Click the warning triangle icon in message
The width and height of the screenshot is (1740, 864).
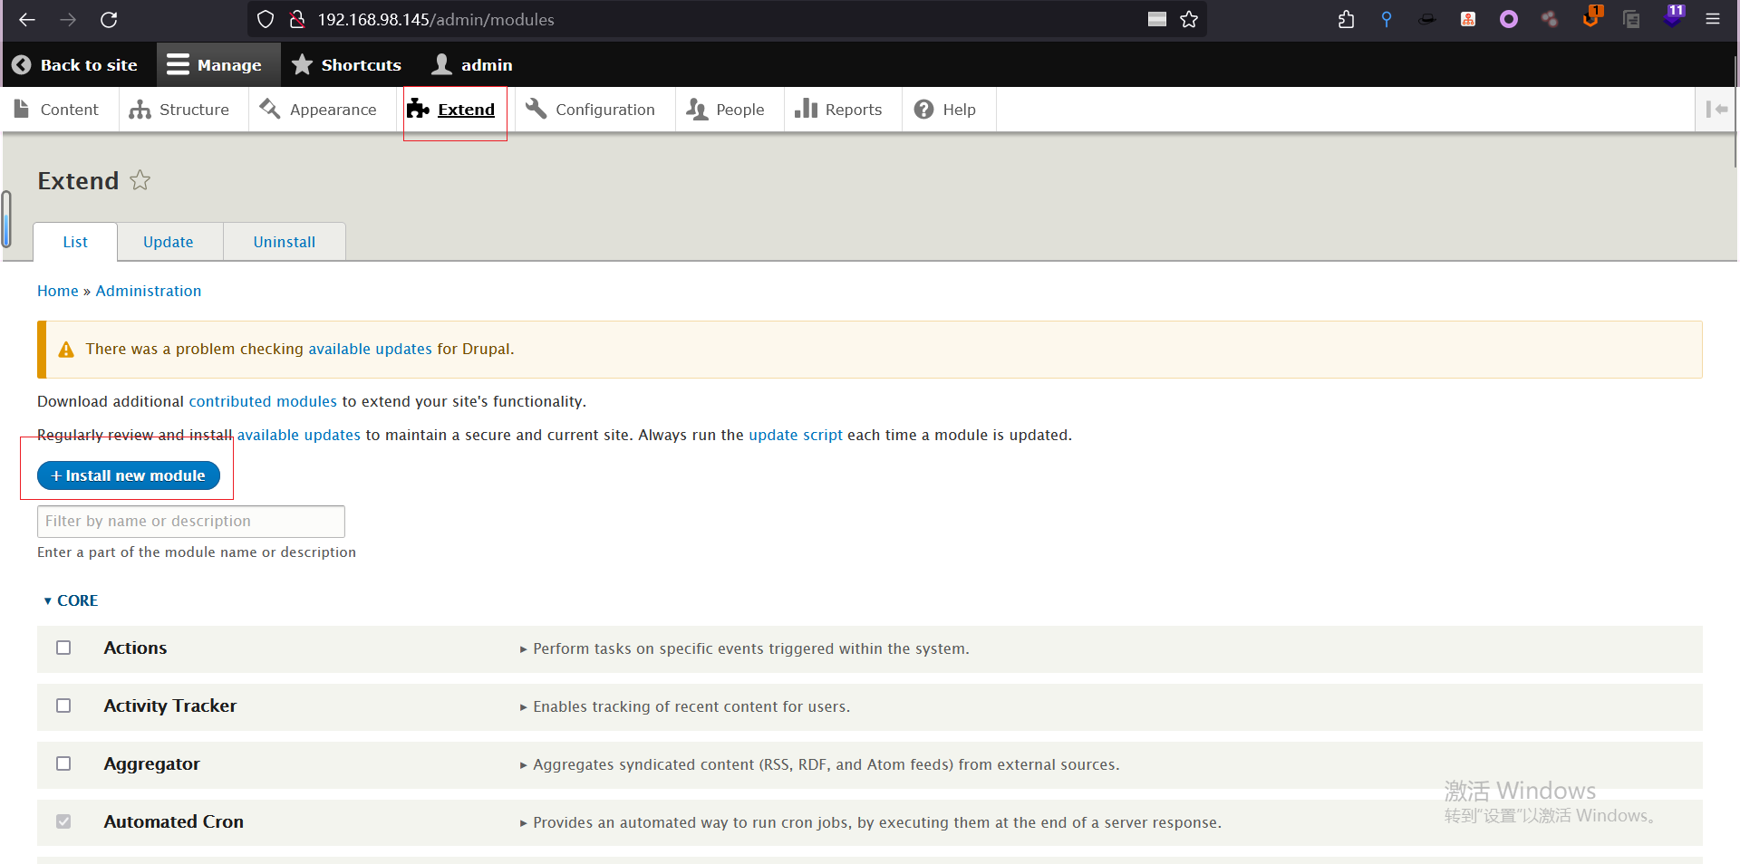[66, 350]
